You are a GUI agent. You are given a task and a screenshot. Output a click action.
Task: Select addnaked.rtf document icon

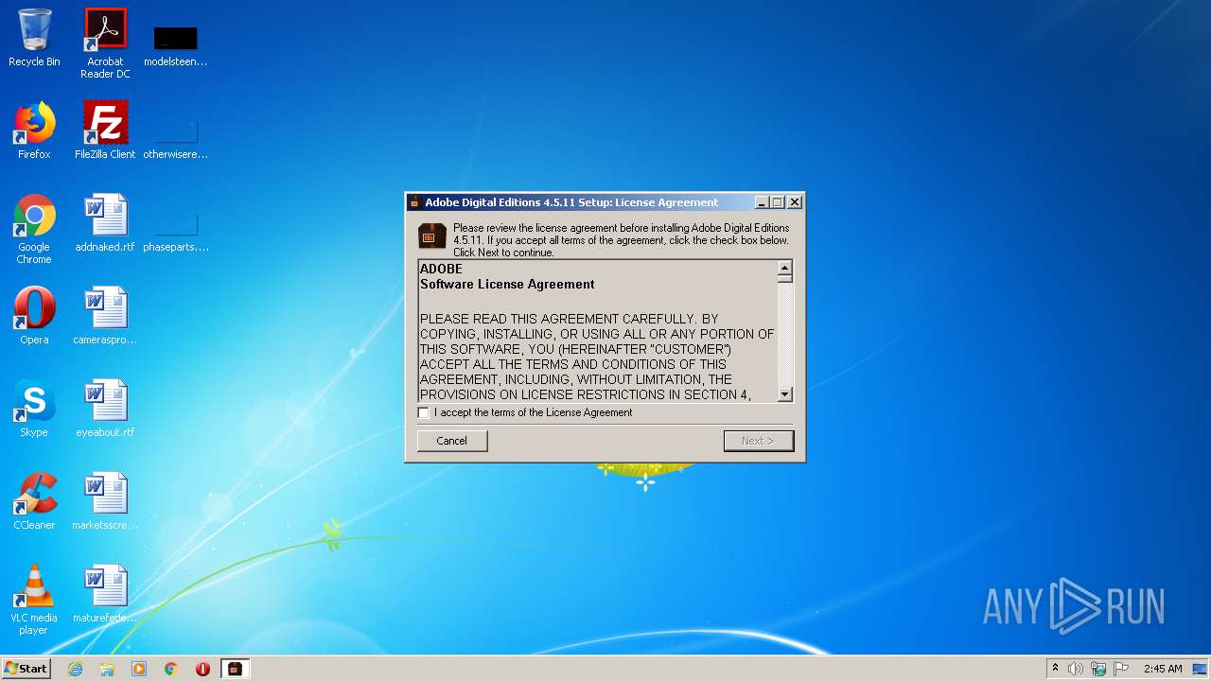point(105,223)
